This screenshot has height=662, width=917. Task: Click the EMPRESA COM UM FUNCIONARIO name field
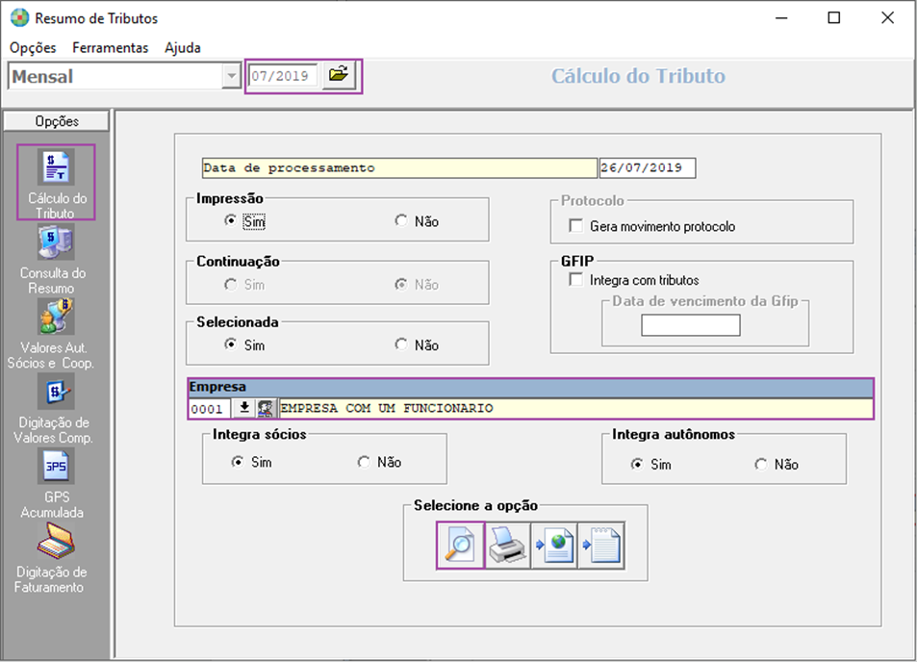click(x=576, y=408)
